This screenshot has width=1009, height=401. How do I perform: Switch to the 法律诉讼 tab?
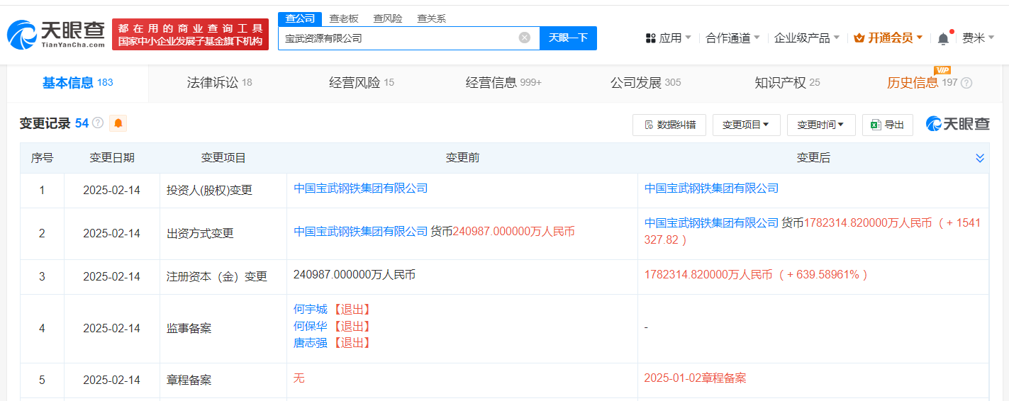[218, 83]
